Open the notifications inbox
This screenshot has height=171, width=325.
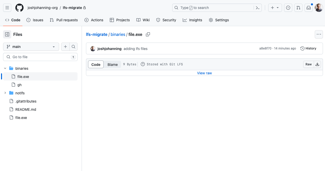point(309,8)
